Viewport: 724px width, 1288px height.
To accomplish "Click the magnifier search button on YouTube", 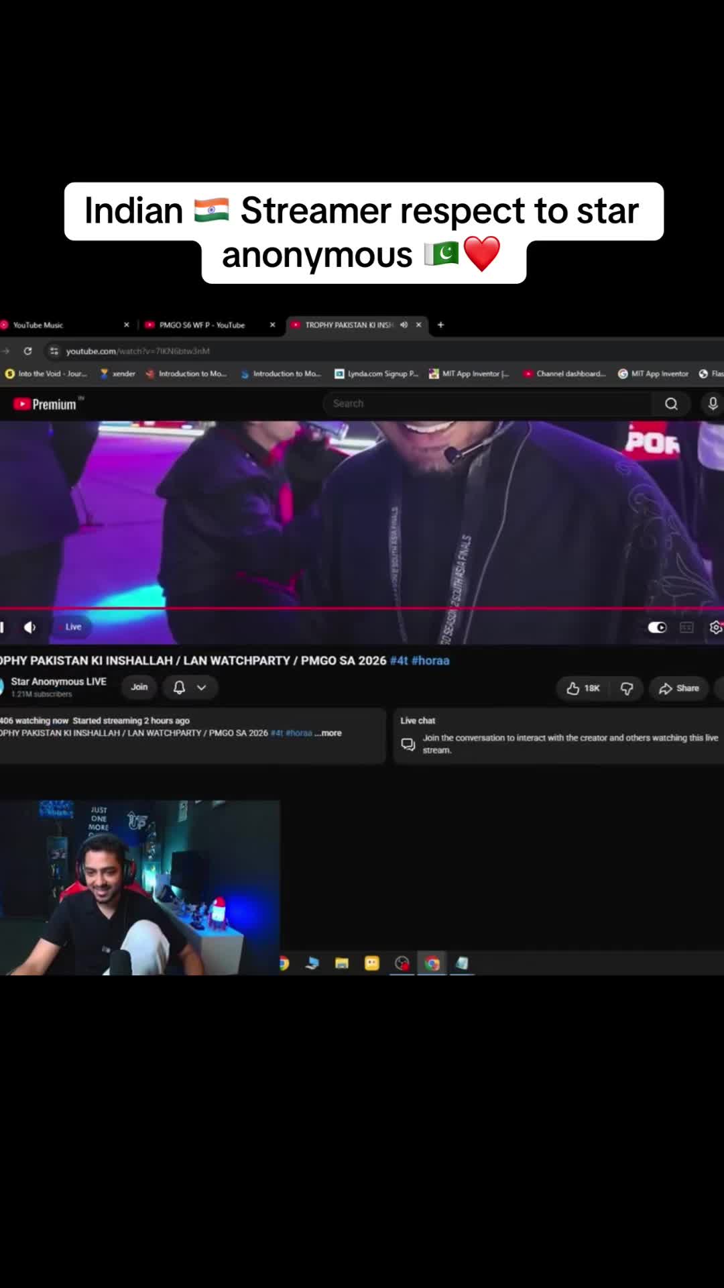I will click(x=671, y=403).
